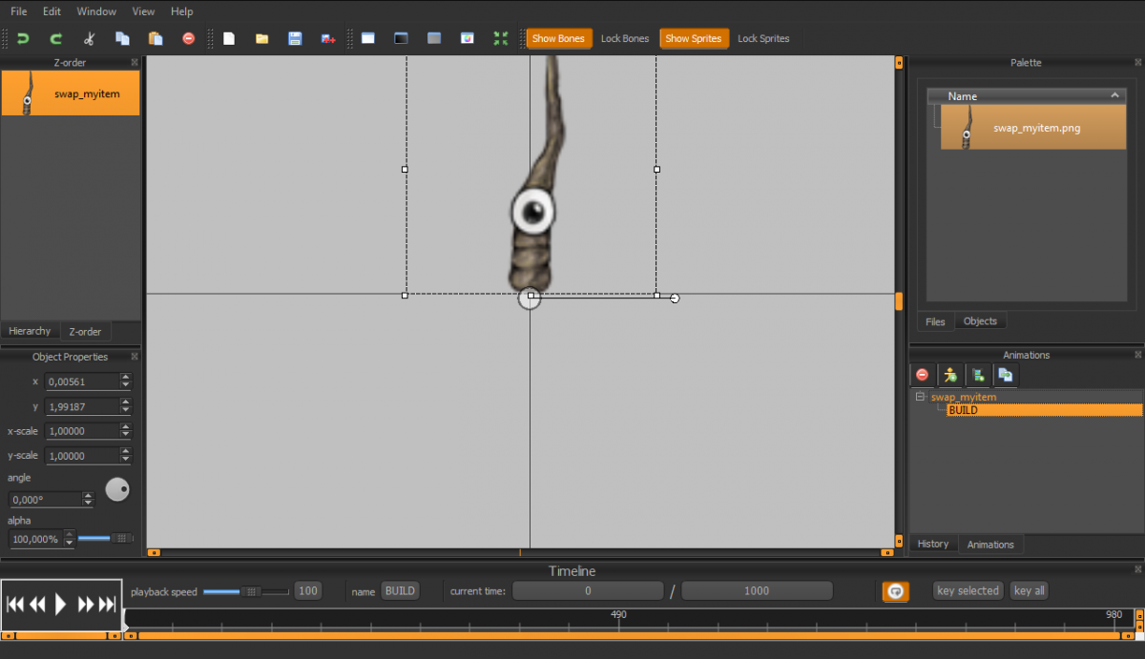Increase the x-scale value with up arrow
Viewport: 1145px width, 659px height.
tap(125, 426)
